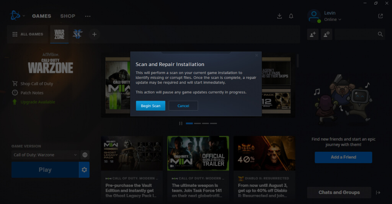
Task: Open the notifications bell
Action: tap(291, 16)
